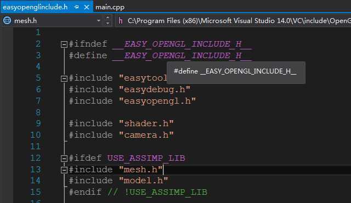Collapse the #include group on line 5
This screenshot has height=203, width=351.
tap(64, 78)
